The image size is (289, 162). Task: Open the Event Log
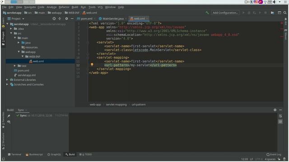(274, 154)
